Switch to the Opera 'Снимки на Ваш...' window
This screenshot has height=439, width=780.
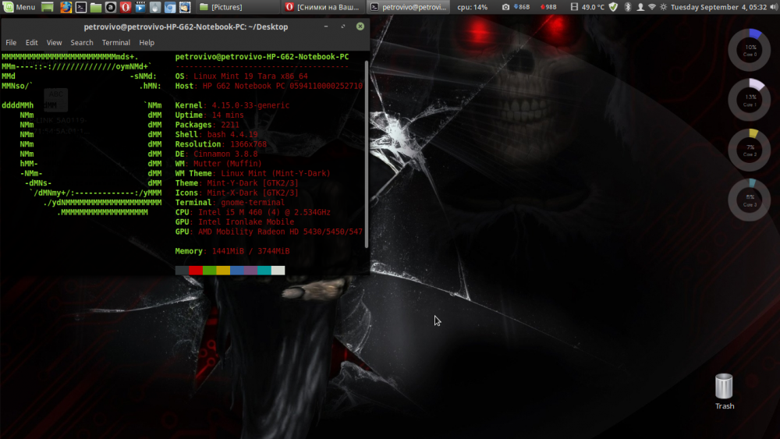pyautogui.click(x=322, y=7)
